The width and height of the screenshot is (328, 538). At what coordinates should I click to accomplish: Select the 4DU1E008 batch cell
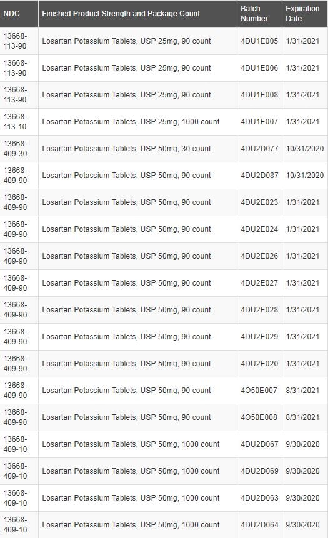259,95
